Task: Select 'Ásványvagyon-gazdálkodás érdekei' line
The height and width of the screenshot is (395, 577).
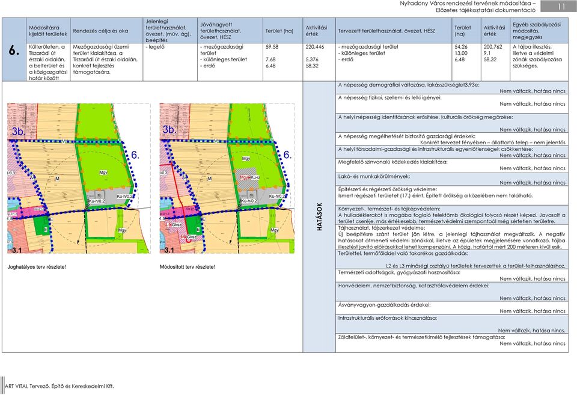Action: point(384,305)
